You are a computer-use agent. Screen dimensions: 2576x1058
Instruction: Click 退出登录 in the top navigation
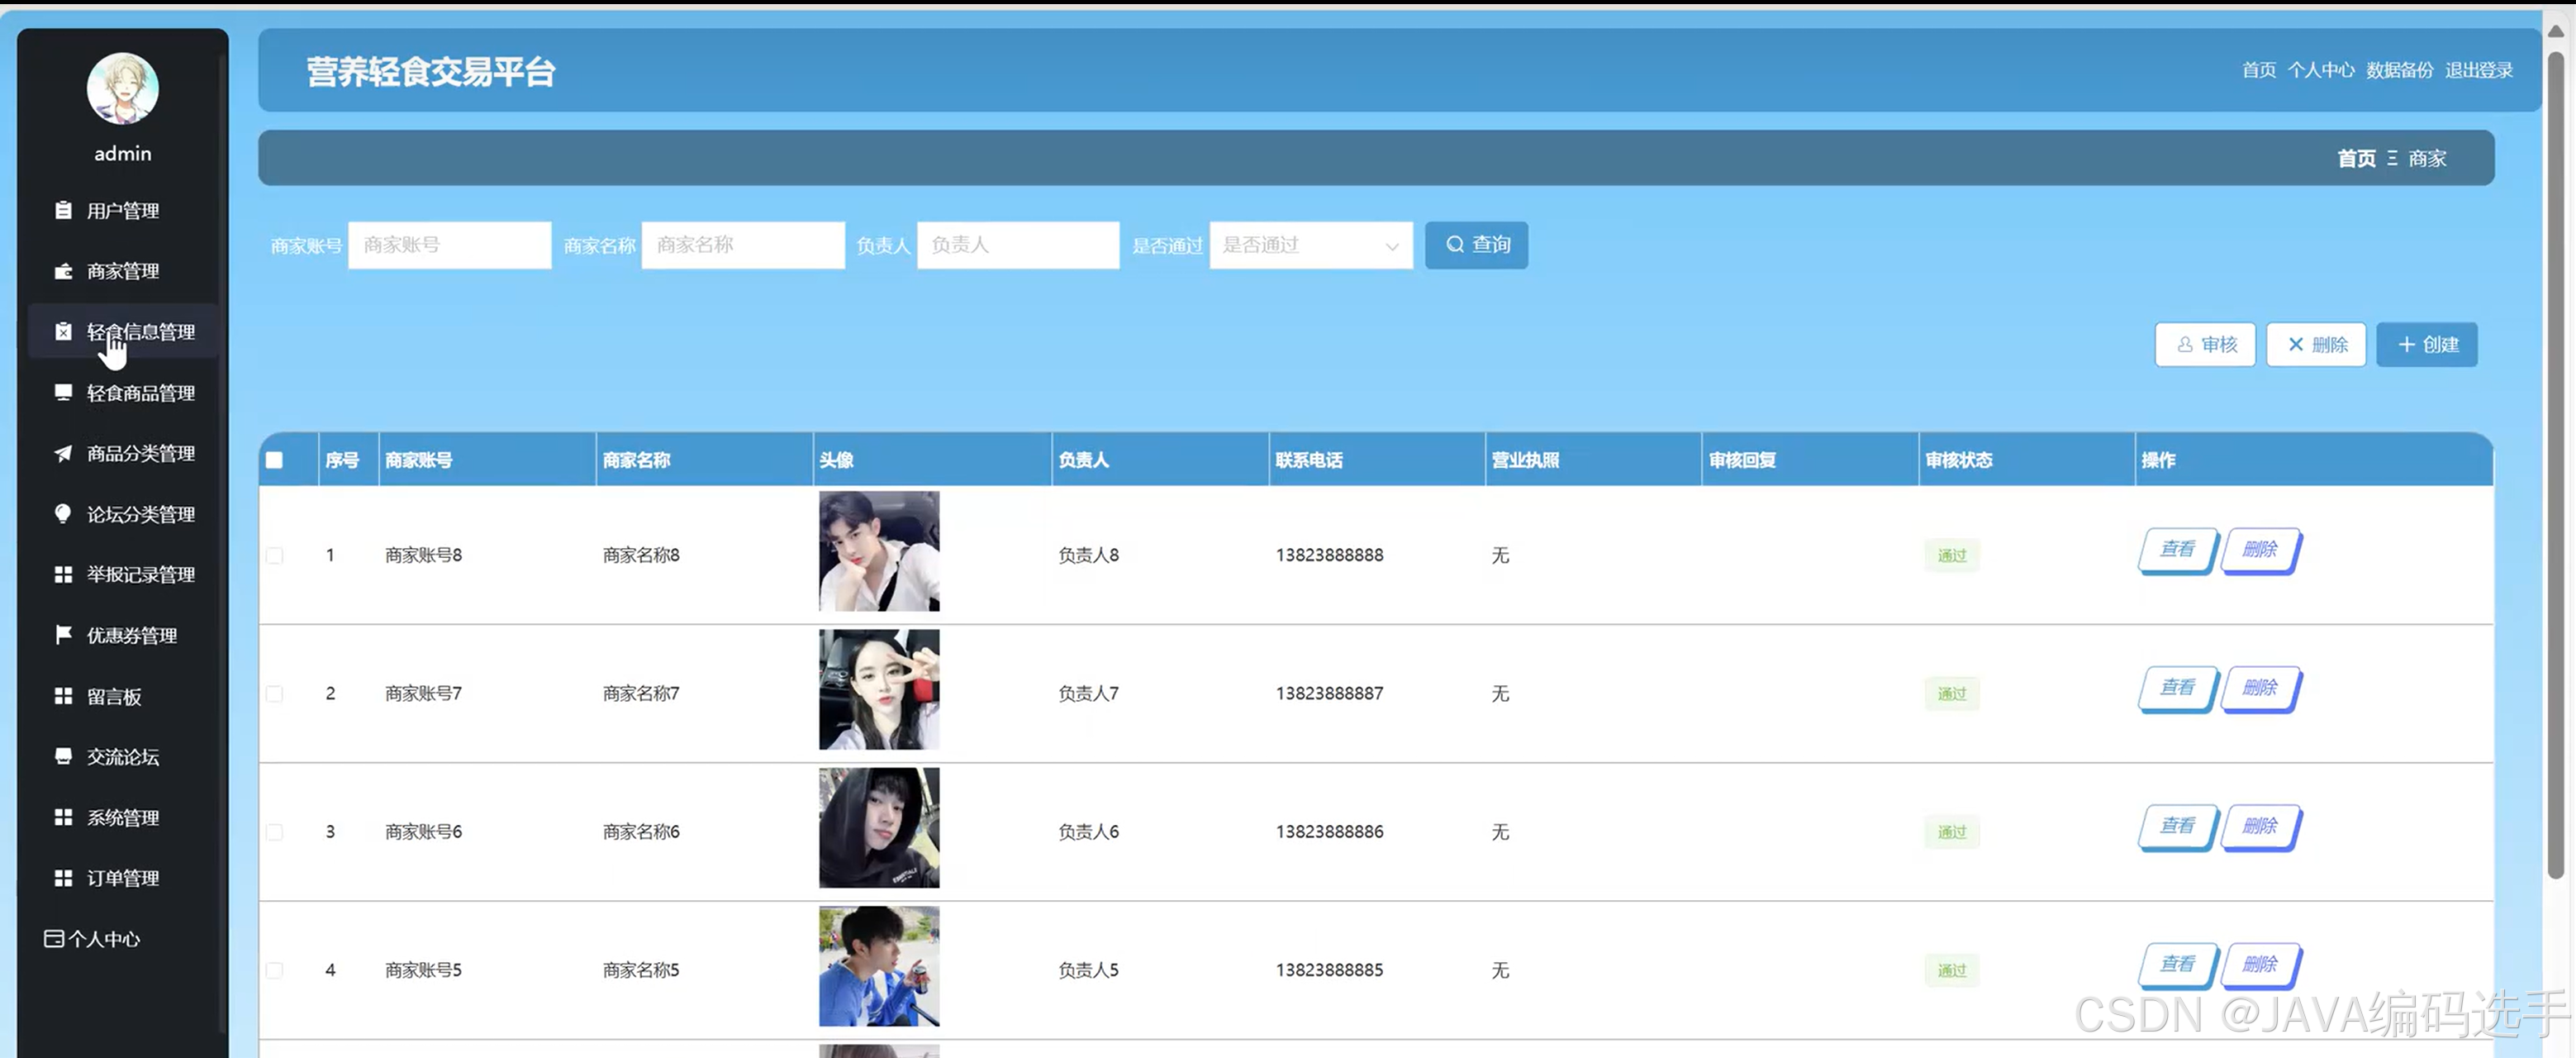point(2478,70)
